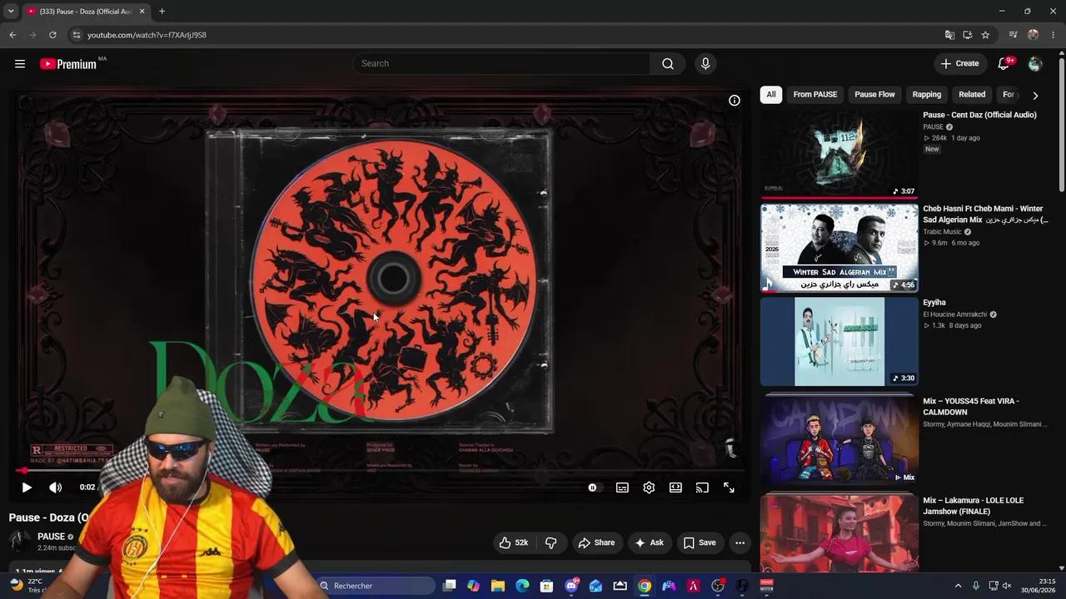Toggle system volume mute in tray
Screen dimensions: 1066x599
pos(1006,586)
